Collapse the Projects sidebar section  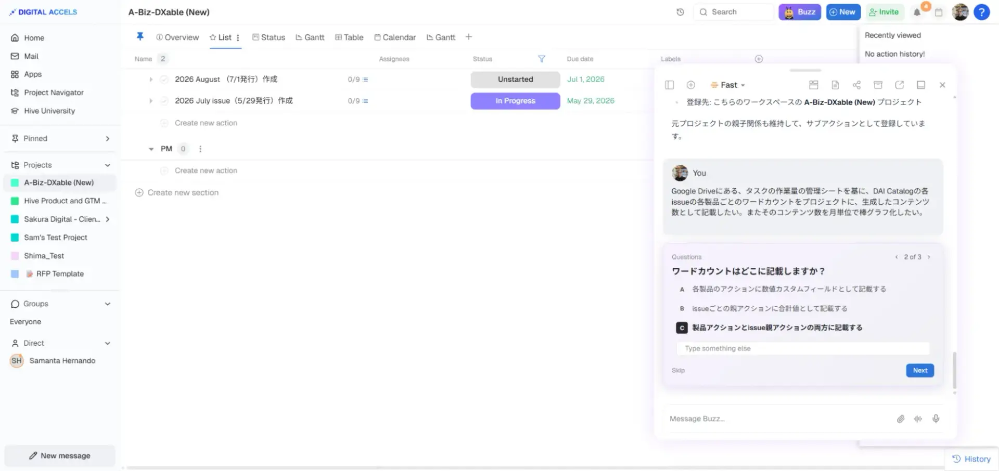click(108, 165)
